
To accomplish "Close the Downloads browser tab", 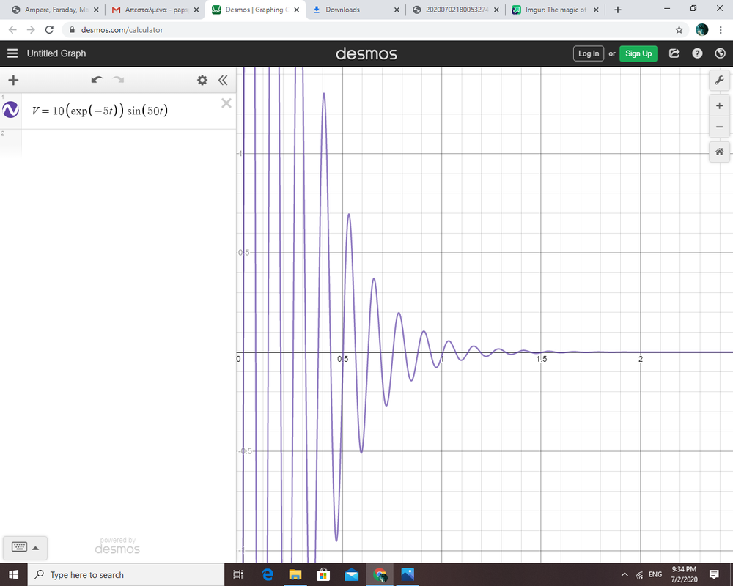I will pyautogui.click(x=397, y=10).
